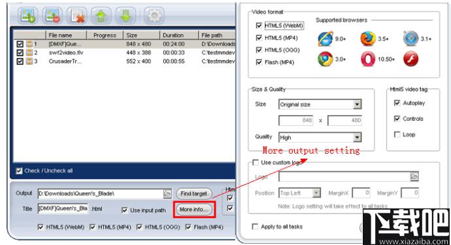Open settings with the gear toolbar icon

(x=154, y=16)
